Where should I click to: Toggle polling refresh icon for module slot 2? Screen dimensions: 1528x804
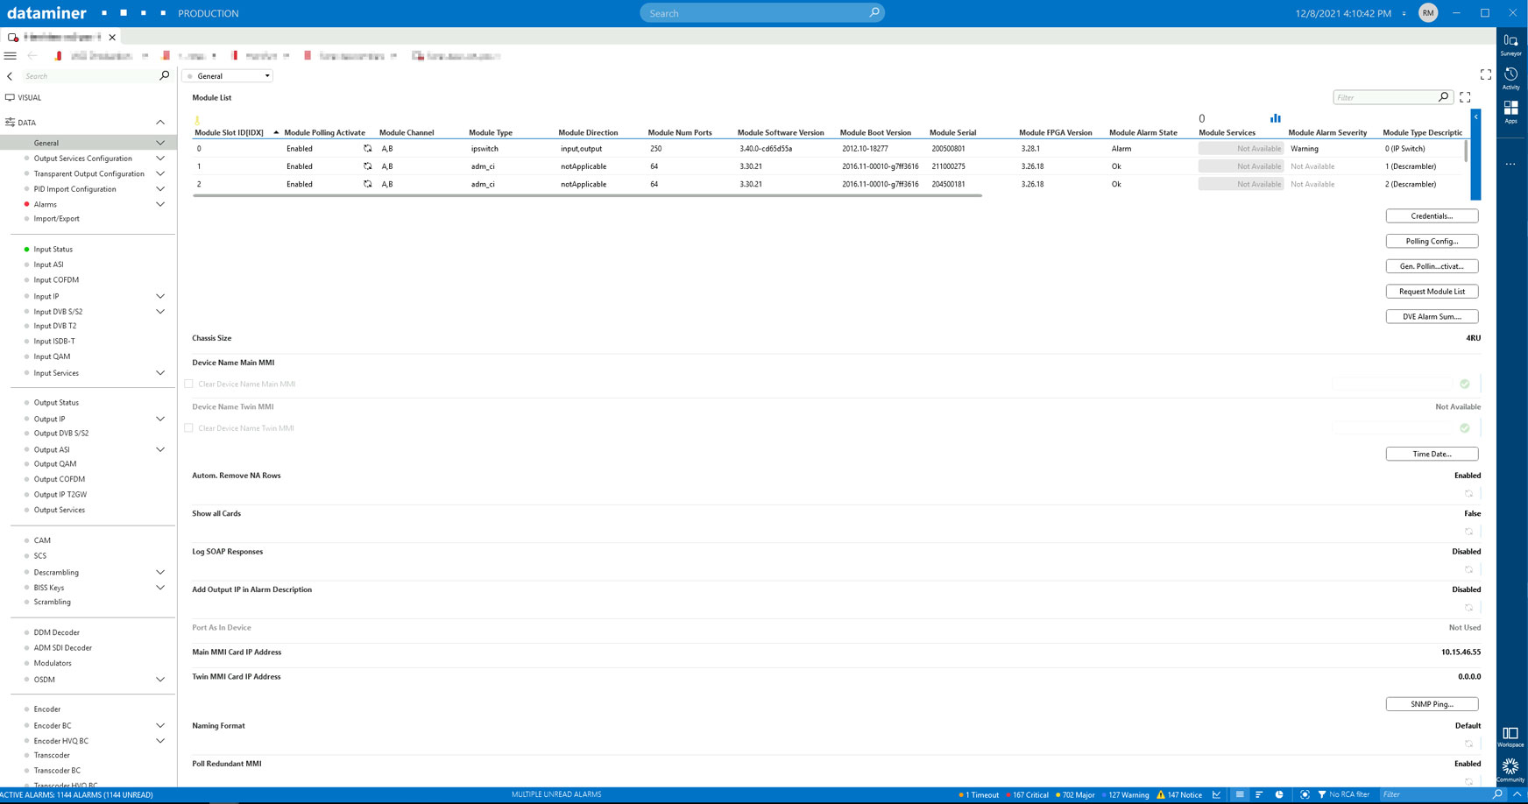(367, 184)
